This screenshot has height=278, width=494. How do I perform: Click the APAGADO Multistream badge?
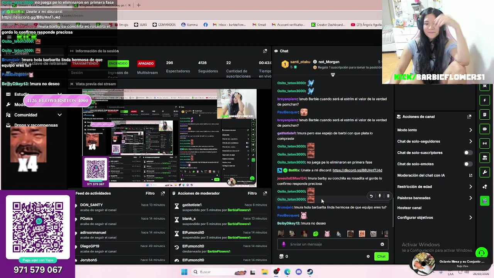click(x=146, y=63)
